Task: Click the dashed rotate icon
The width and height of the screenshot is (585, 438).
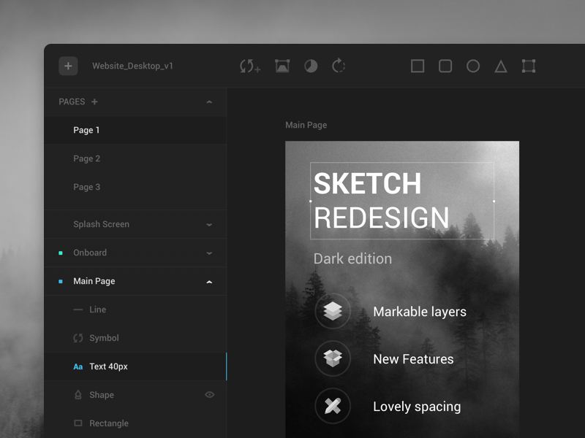Action: pyautogui.click(x=339, y=66)
